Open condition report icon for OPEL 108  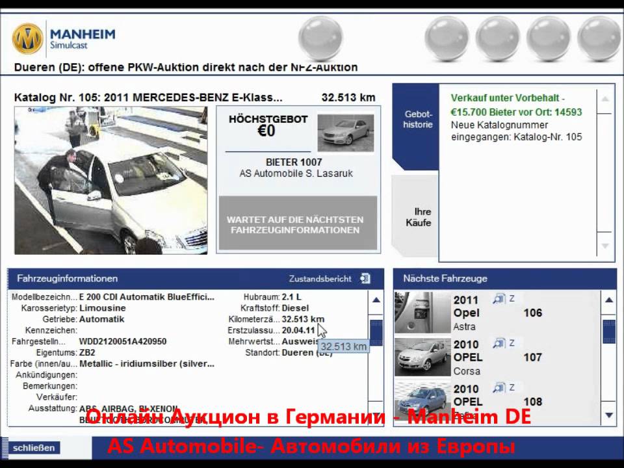499,387
